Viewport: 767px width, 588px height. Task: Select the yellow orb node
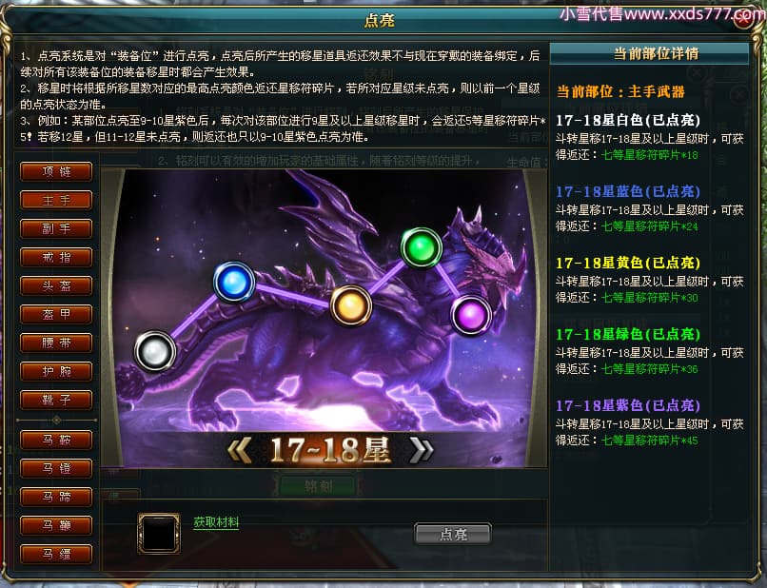click(351, 305)
